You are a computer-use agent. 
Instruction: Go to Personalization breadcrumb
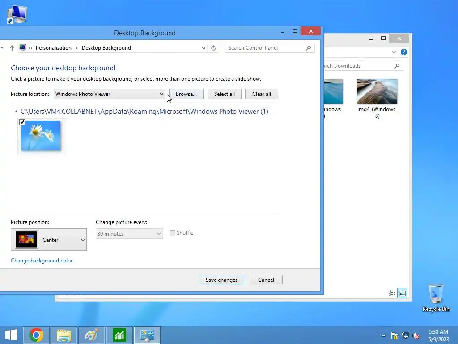(x=54, y=48)
